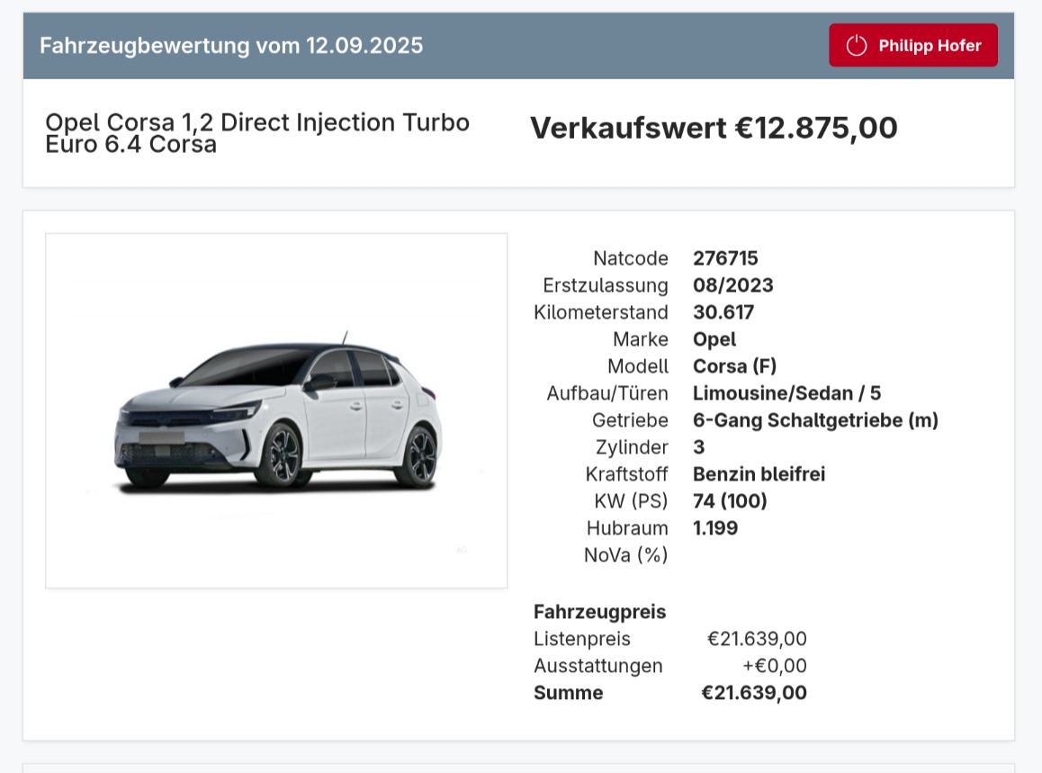Click the 6-Gang Schaltgetriebe (m) value
The height and width of the screenshot is (773, 1042).
pos(815,420)
